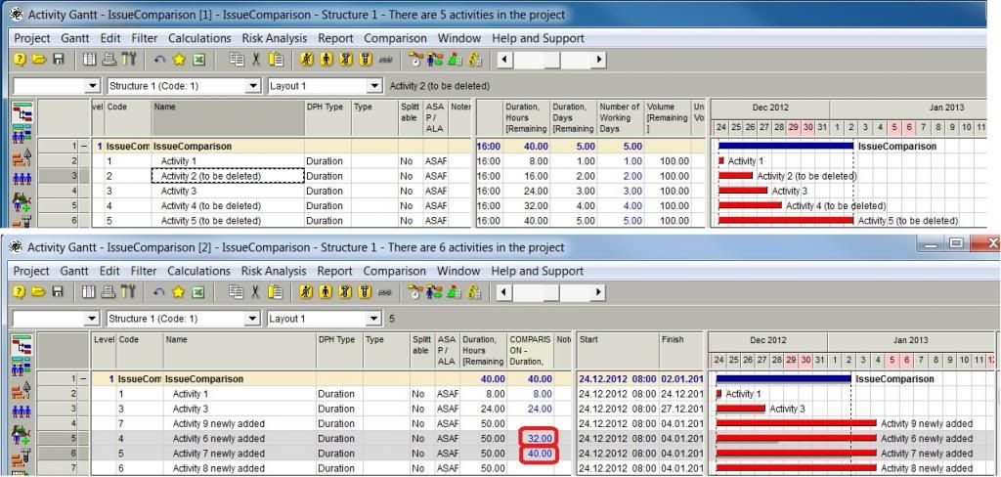Click the yellow star icon in window [2]

pos(179,292)
